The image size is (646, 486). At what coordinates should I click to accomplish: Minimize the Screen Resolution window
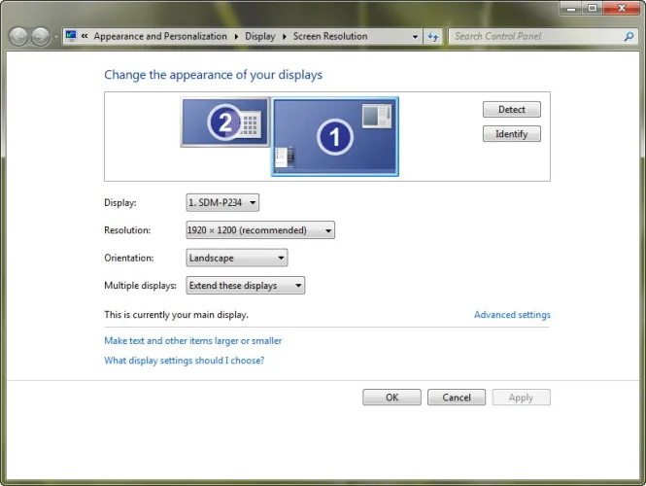tap(571, 8)
